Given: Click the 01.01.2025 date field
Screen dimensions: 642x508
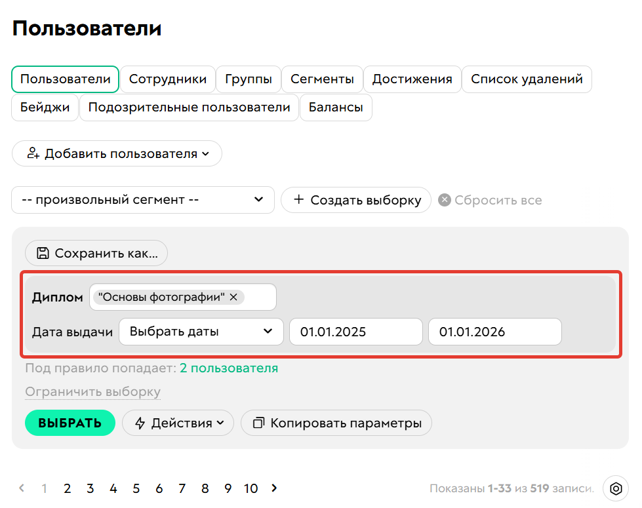Looking at the screenshot, I should click(x=355, y=332).
